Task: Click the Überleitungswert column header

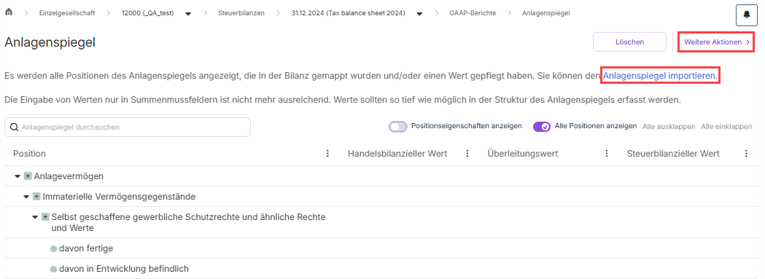Action: click(523, 154)
